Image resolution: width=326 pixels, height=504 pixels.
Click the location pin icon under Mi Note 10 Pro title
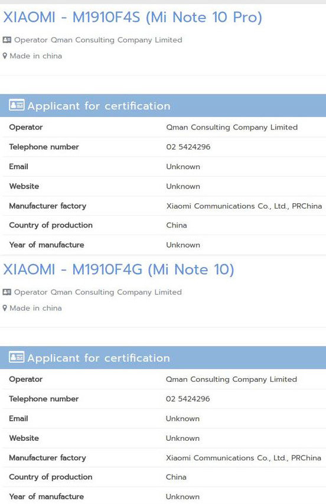tap(5, 56)
